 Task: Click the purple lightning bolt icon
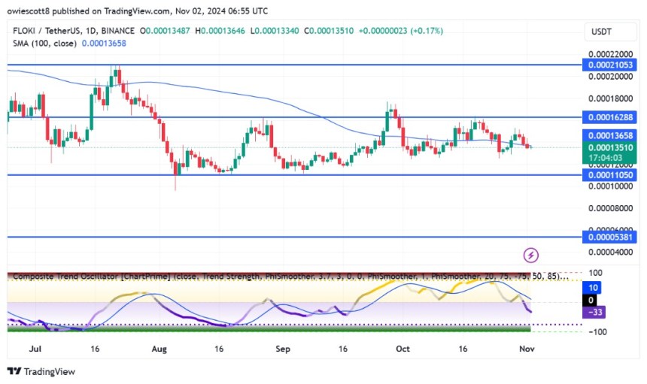click(530, 255)
